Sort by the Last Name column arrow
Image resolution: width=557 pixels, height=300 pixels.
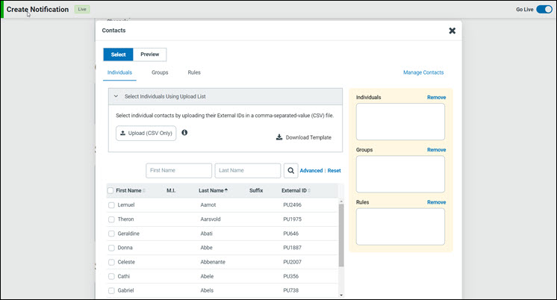pyautogui.click(x=227, y=191)
